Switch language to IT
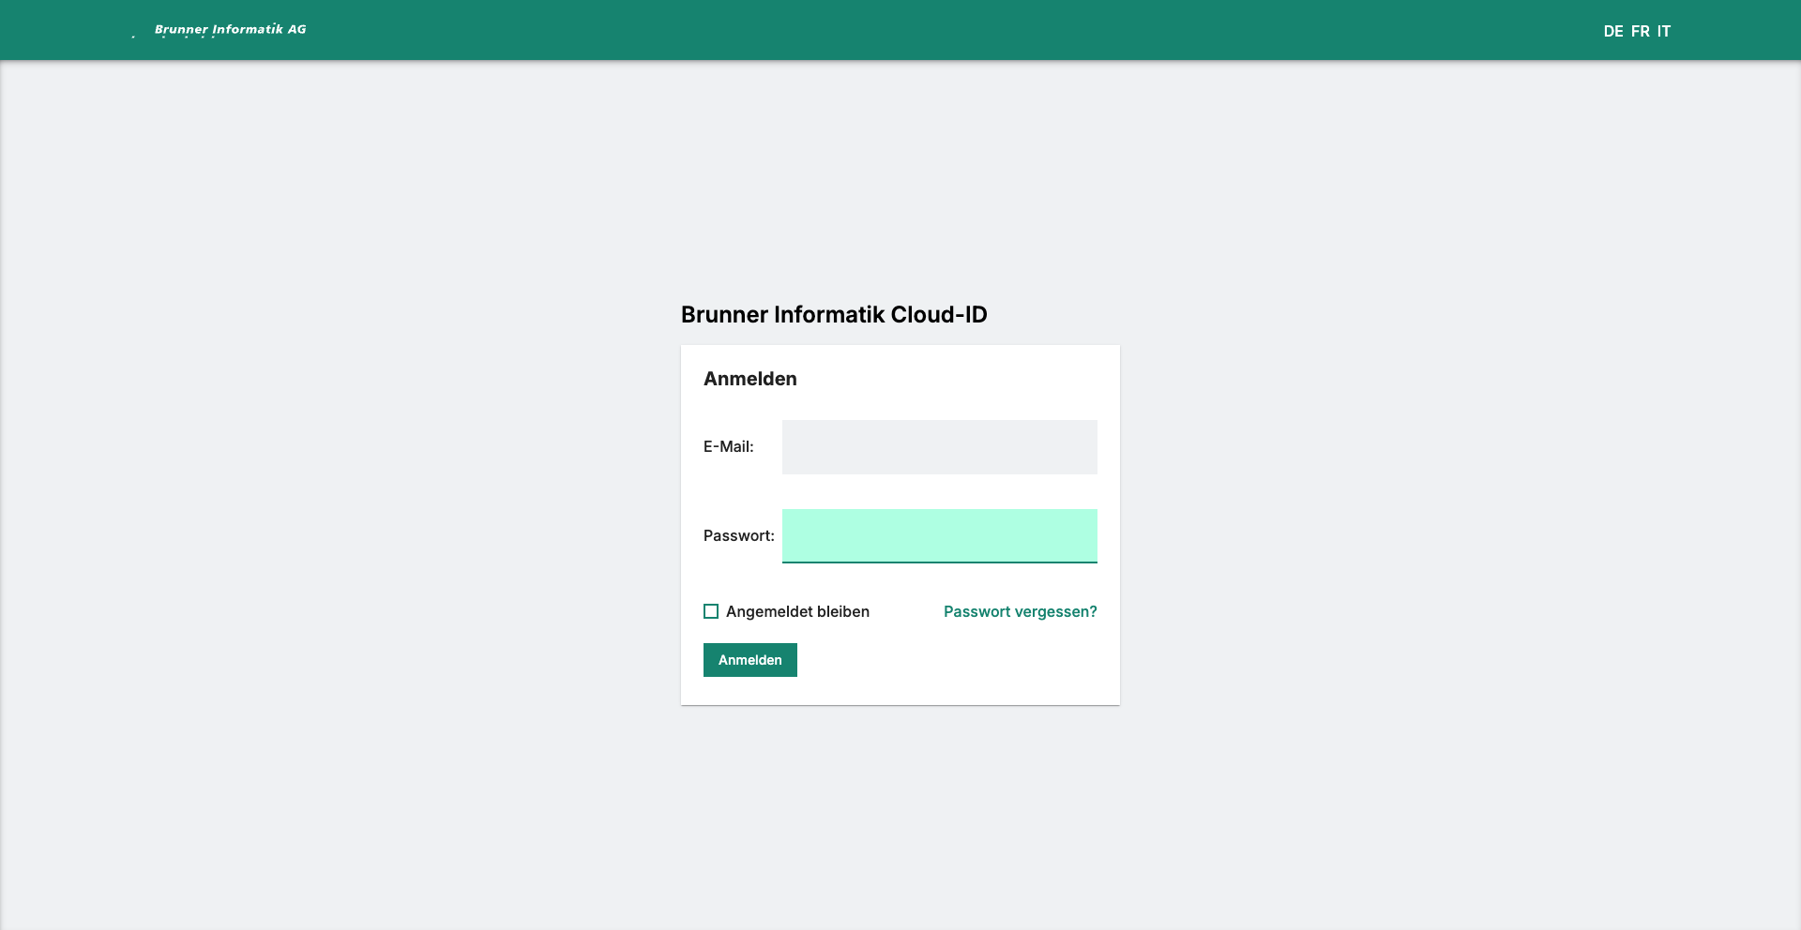 [1663, 31]
